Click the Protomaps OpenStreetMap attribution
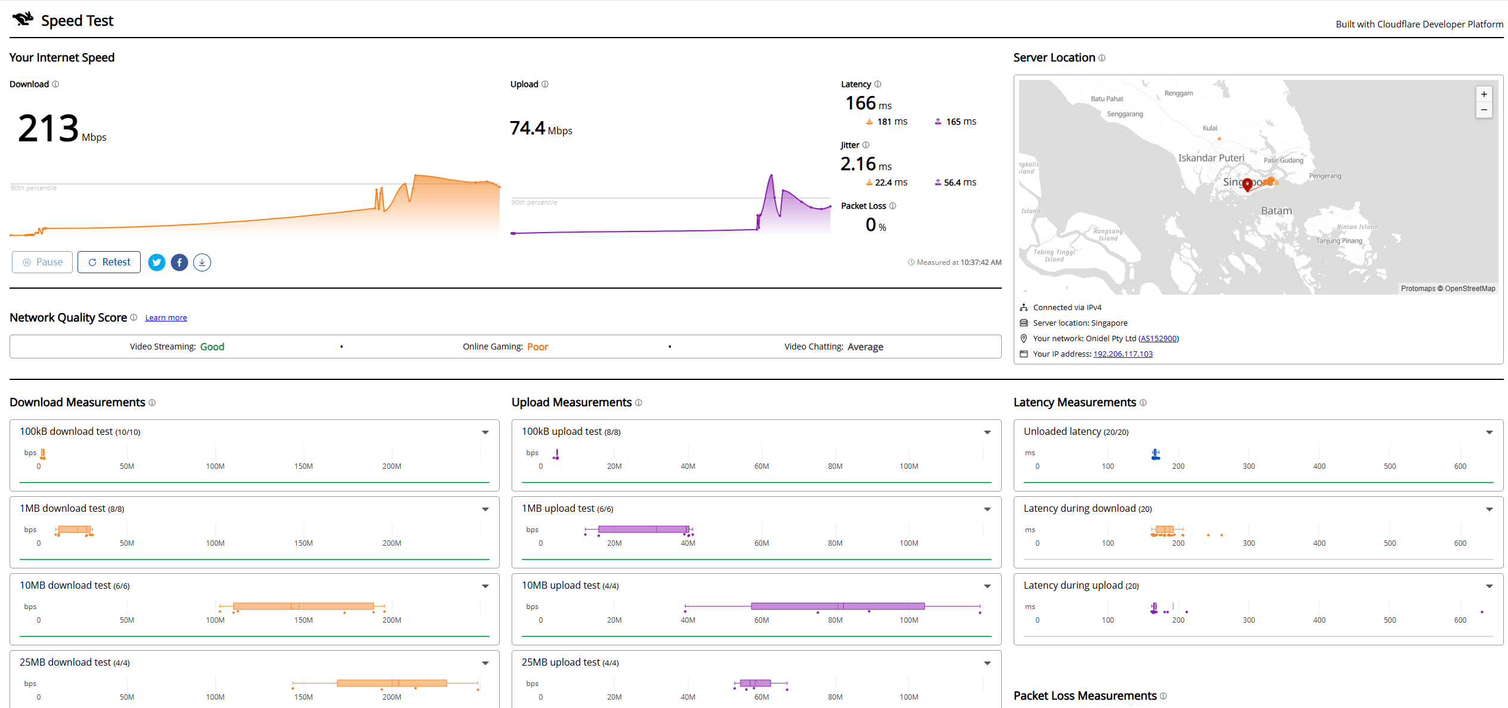Image resolution: width=1508 pixels, height=708 pixels. pos(1448,289)
